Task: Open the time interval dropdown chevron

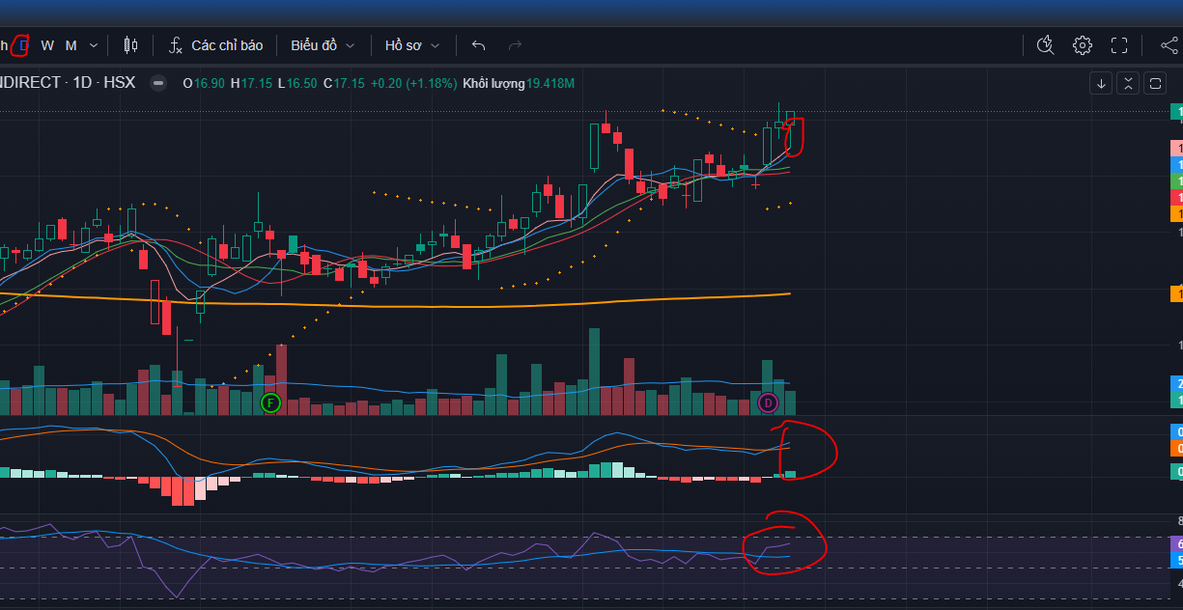Action: pyautogui.click(x=94, y=45)
